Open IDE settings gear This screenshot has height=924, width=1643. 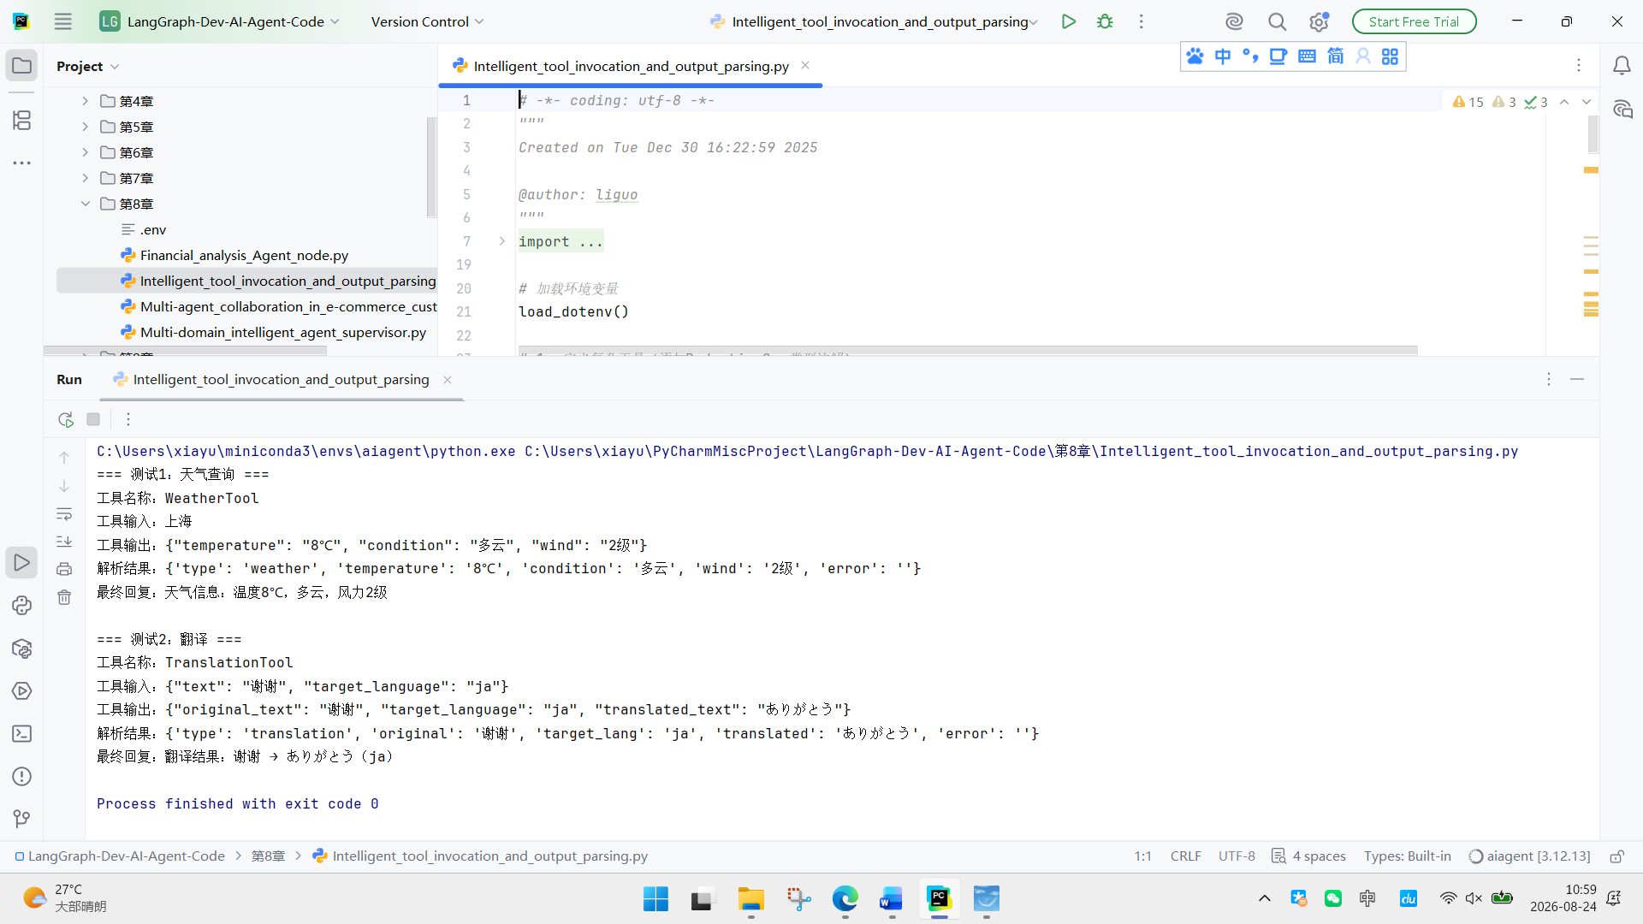1319,21
